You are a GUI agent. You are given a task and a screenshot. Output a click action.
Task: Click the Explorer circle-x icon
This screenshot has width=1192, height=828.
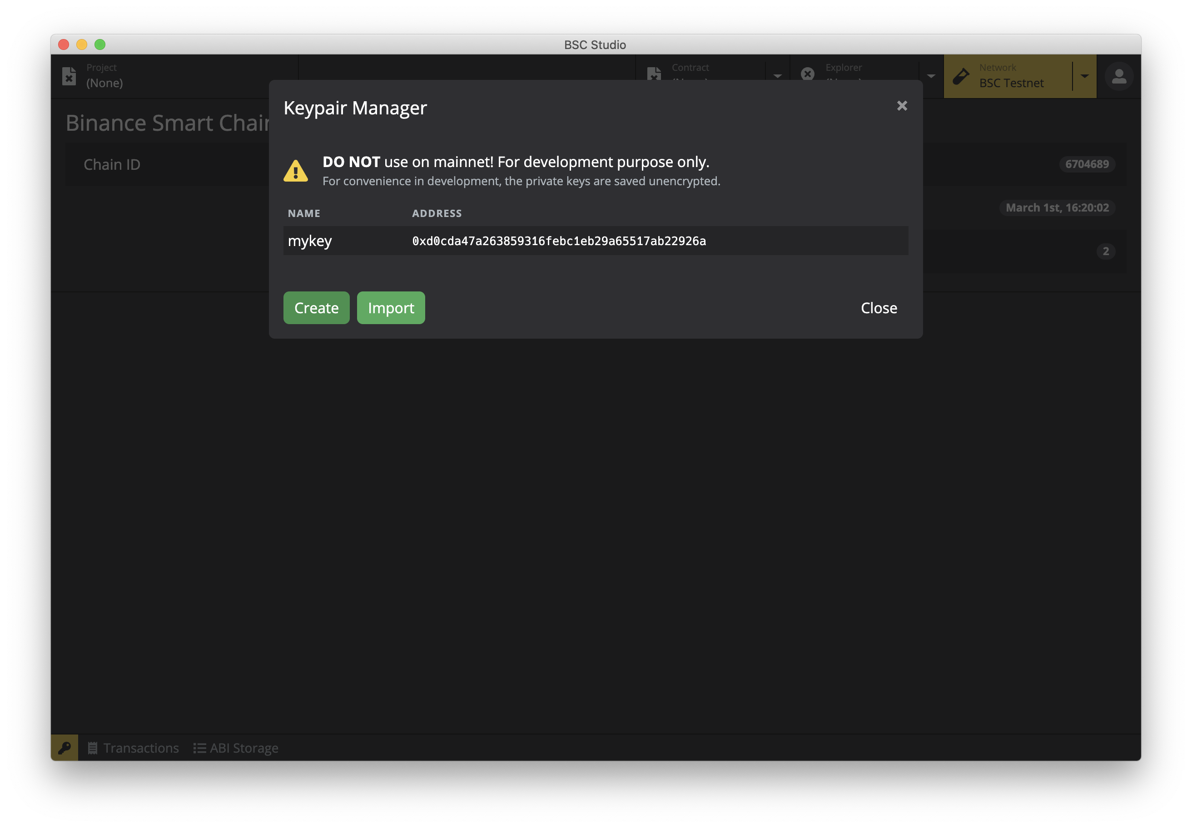point(807,74)
